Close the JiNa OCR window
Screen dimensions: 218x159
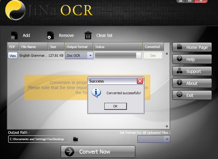pos(201,1)
